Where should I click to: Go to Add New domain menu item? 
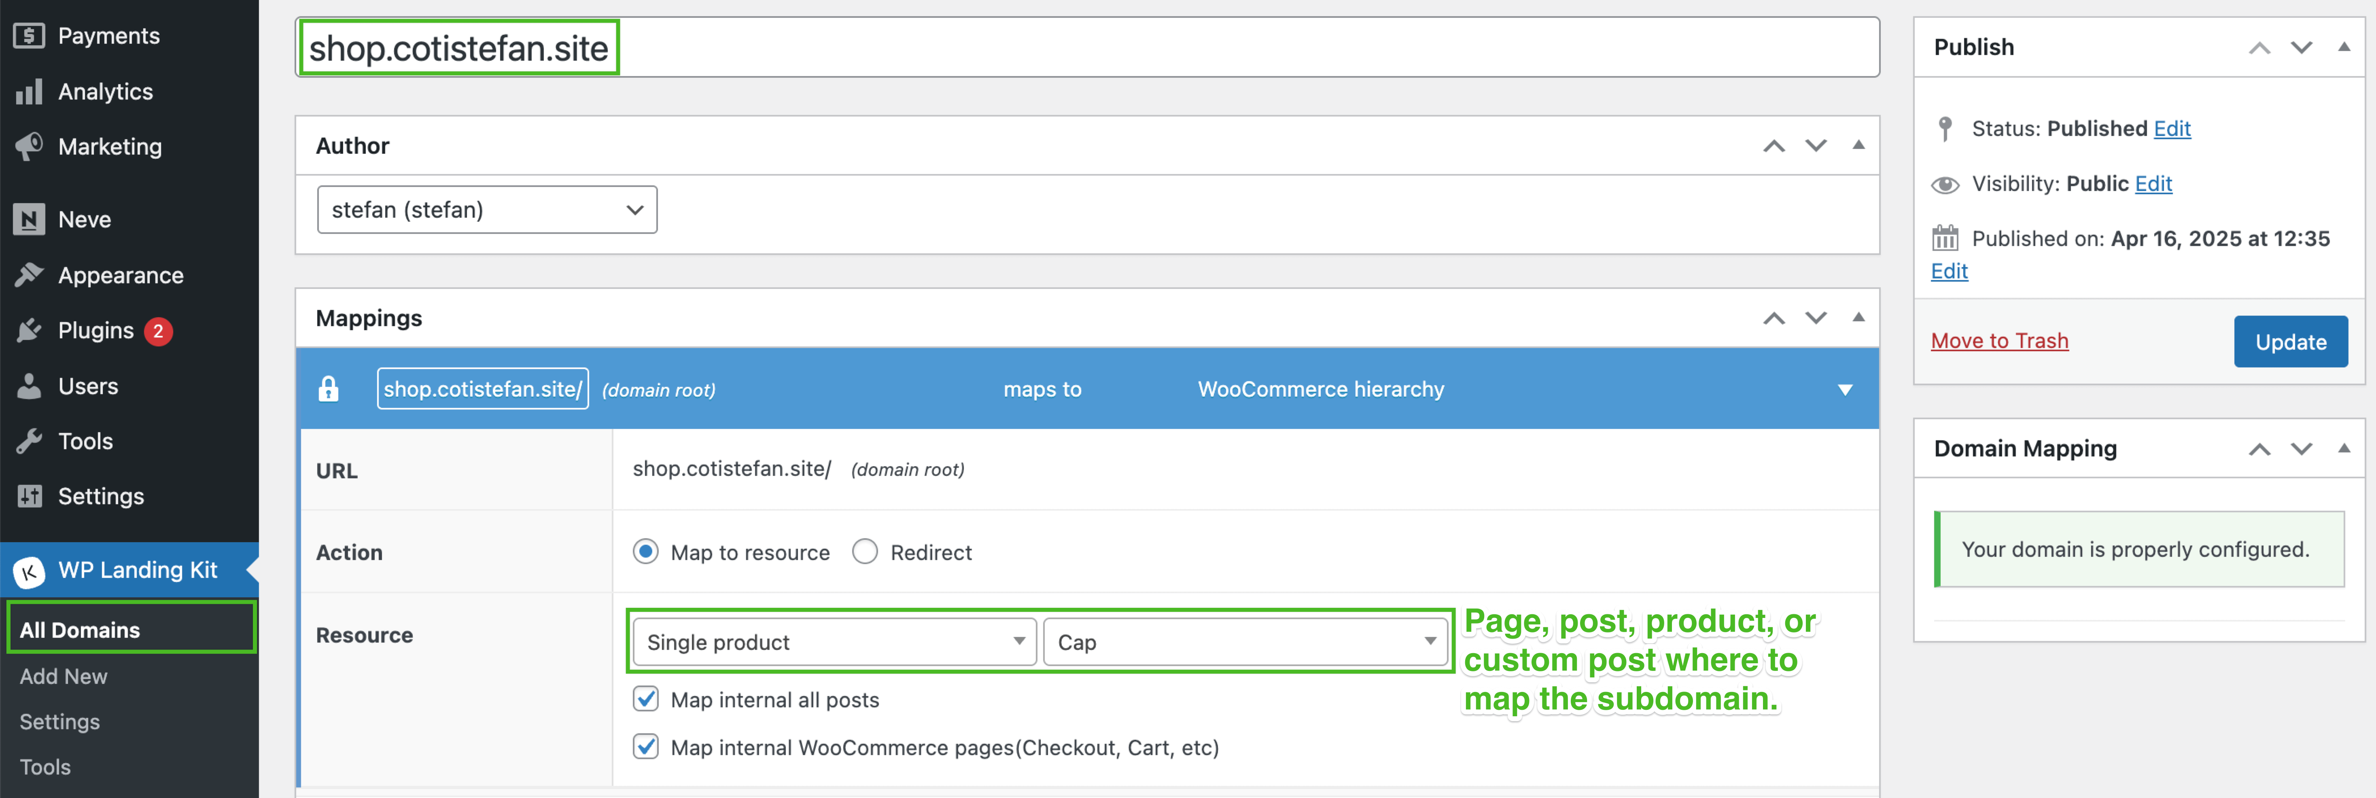coord(63,675)
